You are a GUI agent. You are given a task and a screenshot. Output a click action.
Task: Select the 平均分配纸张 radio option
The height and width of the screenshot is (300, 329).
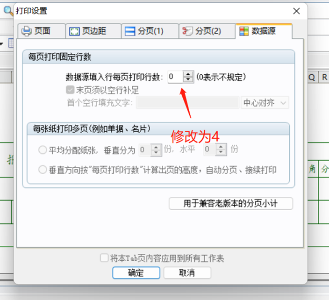pos(43,150)
